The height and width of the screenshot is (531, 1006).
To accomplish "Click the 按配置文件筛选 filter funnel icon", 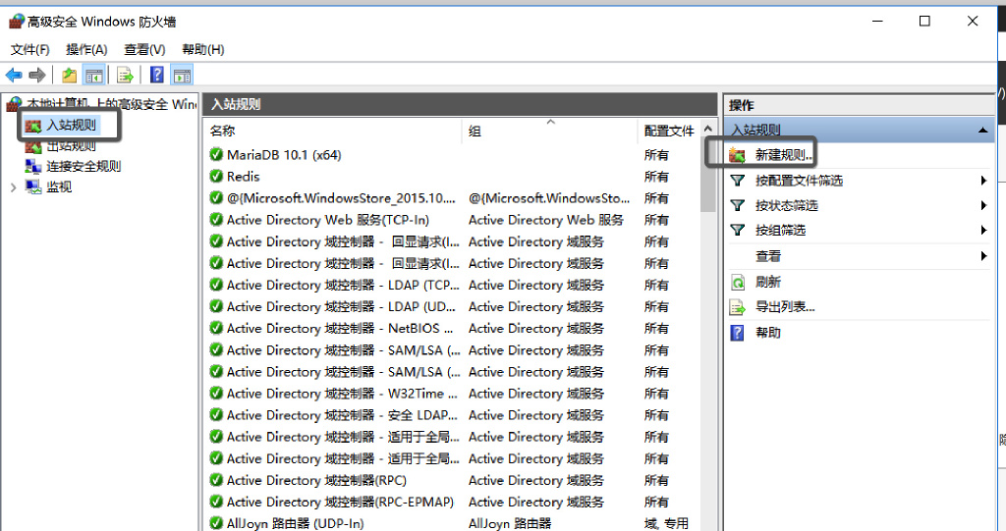I will (x=738, y=181).
